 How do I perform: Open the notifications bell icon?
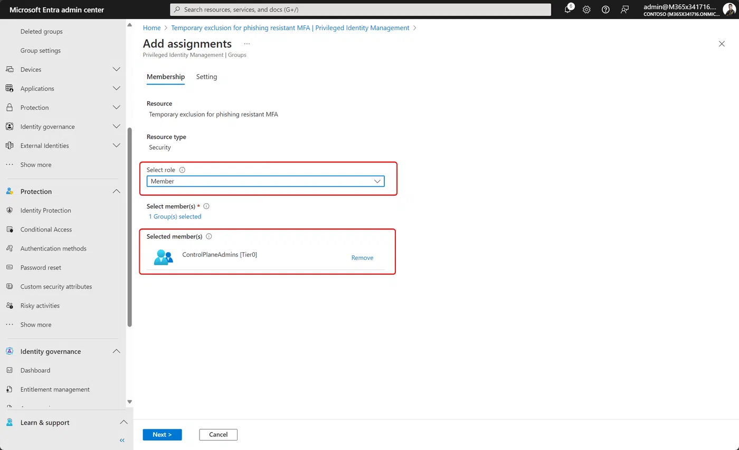pyautogui.click(x=568, y=9)
